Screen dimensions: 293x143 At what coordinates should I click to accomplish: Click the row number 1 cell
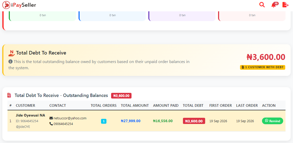point(10,121)
